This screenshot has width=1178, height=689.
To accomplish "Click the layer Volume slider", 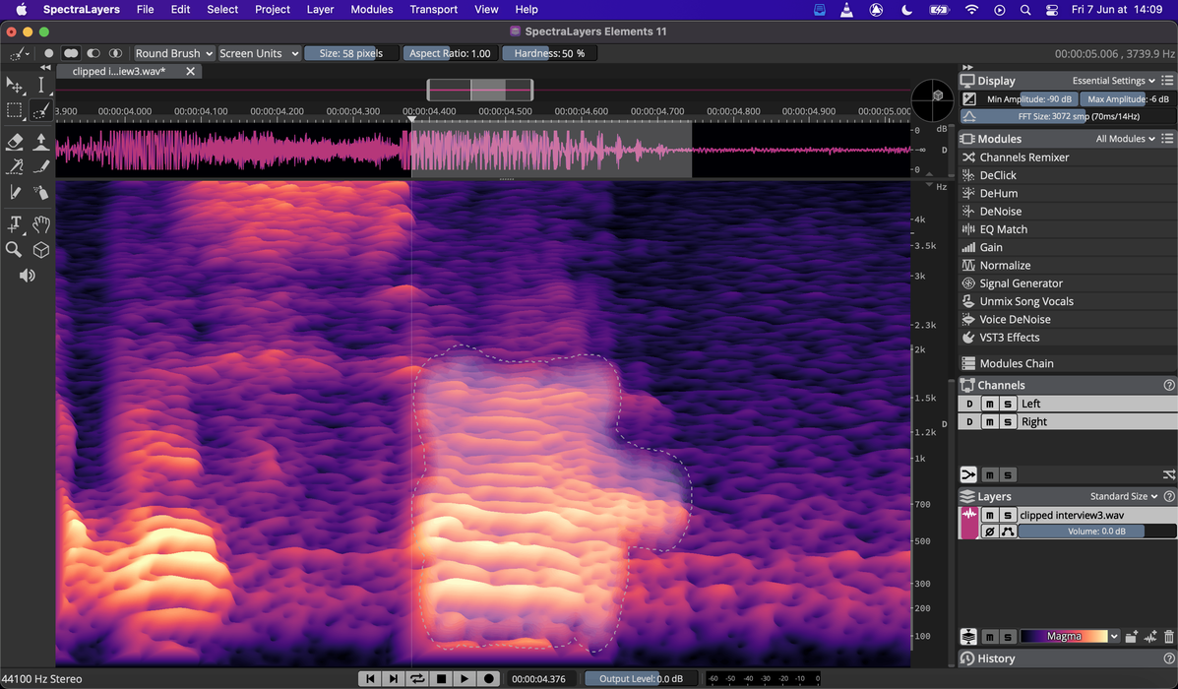I will [1095, 532].
